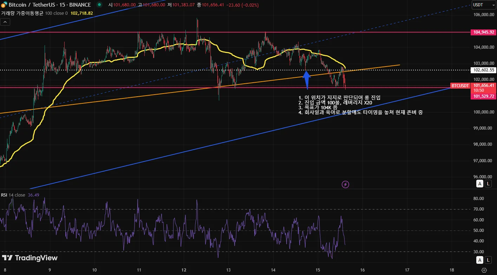Click the 104,000.00 price axis label
The height and width of the screenshot is (275, 497).
tap(484, 47)
